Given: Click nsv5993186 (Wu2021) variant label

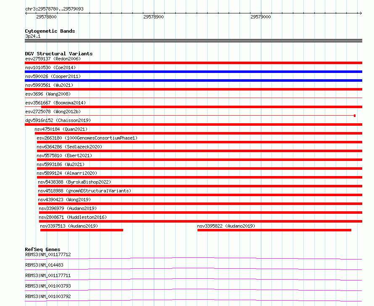Looking at the screenshot, I should [x=61, y=164].
